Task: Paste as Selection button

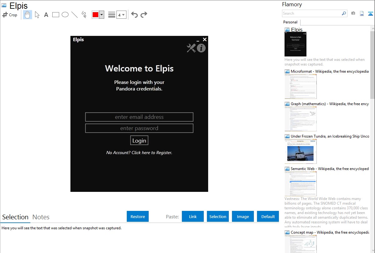Action: 218,217
